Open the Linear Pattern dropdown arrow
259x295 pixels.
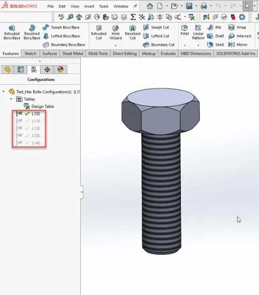198,46
